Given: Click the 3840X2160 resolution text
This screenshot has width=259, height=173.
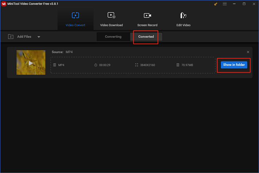Looking at the screenshot, I should tap(148, 65).
